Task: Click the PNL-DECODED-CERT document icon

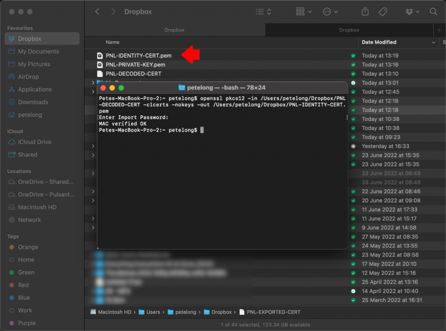Action: pos(100,74)
